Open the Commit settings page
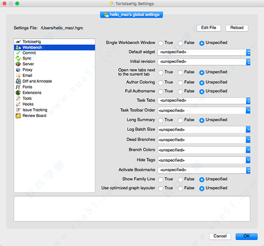This screenshot has width=264, height=246. point(54,53)
